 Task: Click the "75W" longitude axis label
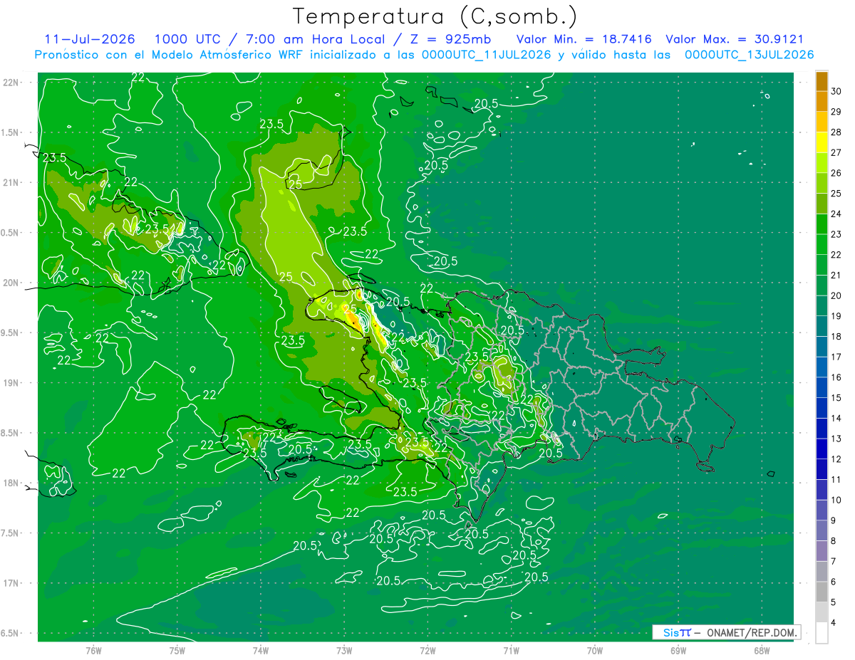coord(177,651)
